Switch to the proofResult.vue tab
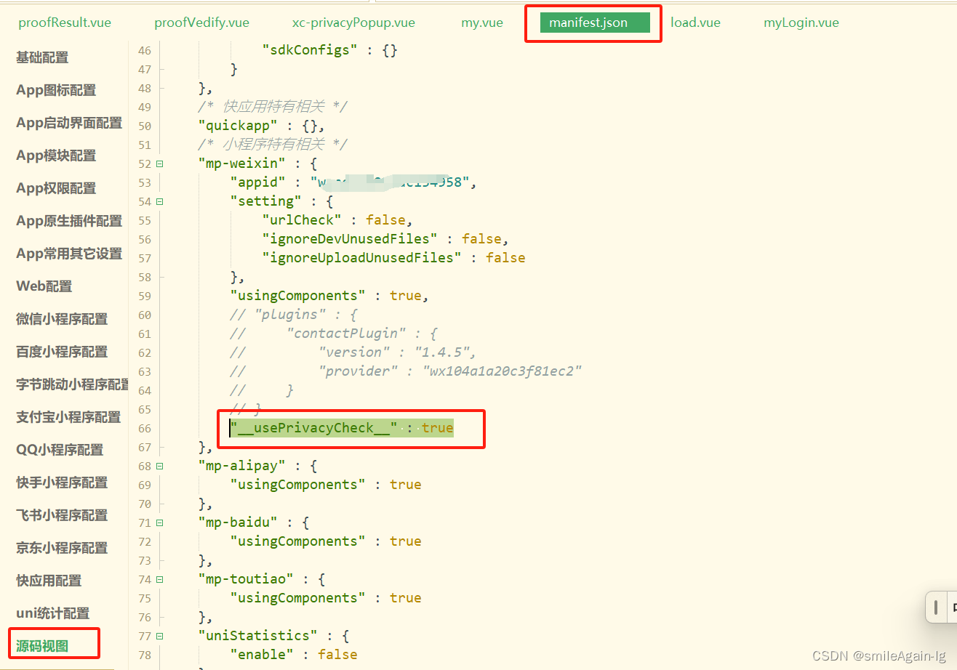 click(x=65, y=23)
